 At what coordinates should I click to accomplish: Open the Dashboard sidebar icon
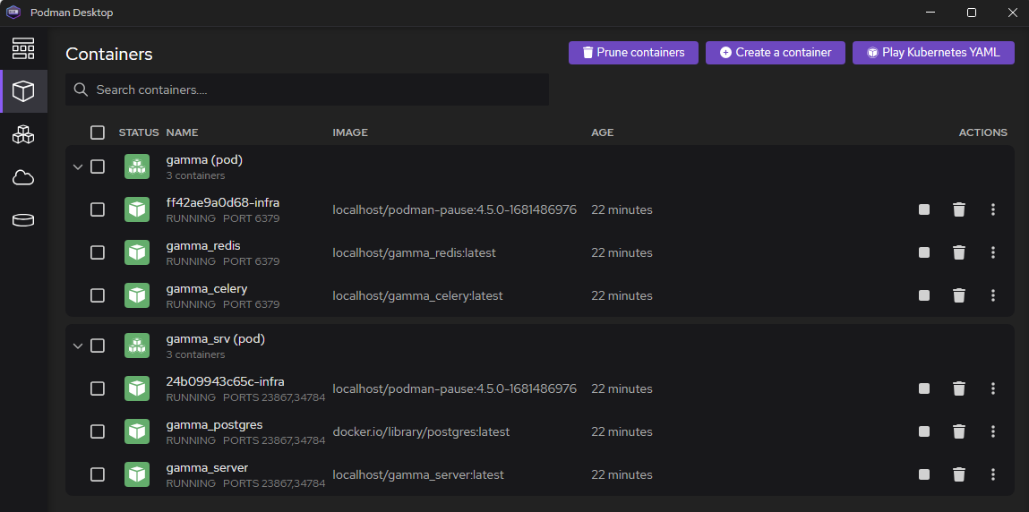(x=23, y=47)
